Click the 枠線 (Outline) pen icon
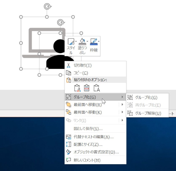 point(94,42)
